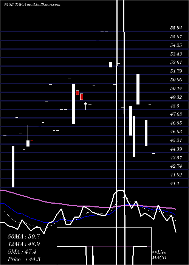
Task: Click the NYSE TAP.A mail.bullkhan.com title
Action: coord(32,5)
